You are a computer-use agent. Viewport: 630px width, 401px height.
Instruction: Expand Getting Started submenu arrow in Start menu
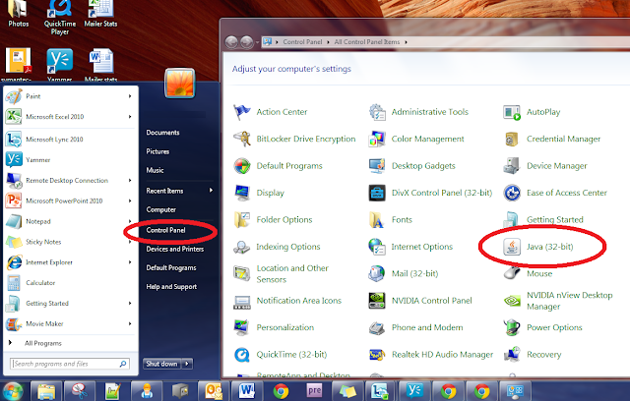[130, 303]
